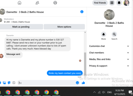Open the grid Menu icon
The width and height of the screenshot is (133, 96).
(x=112, y=3)
